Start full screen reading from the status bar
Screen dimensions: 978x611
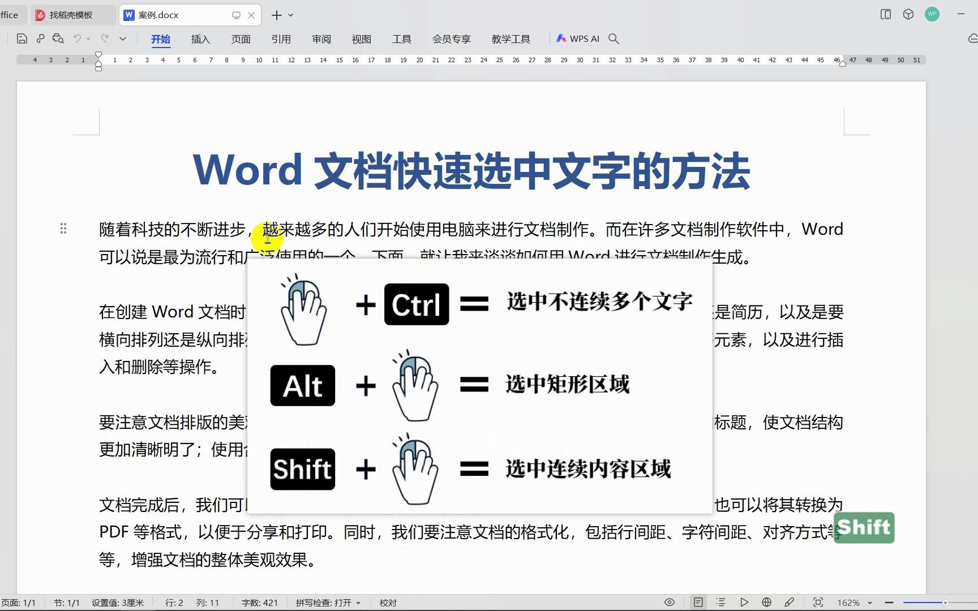point(744,603)
